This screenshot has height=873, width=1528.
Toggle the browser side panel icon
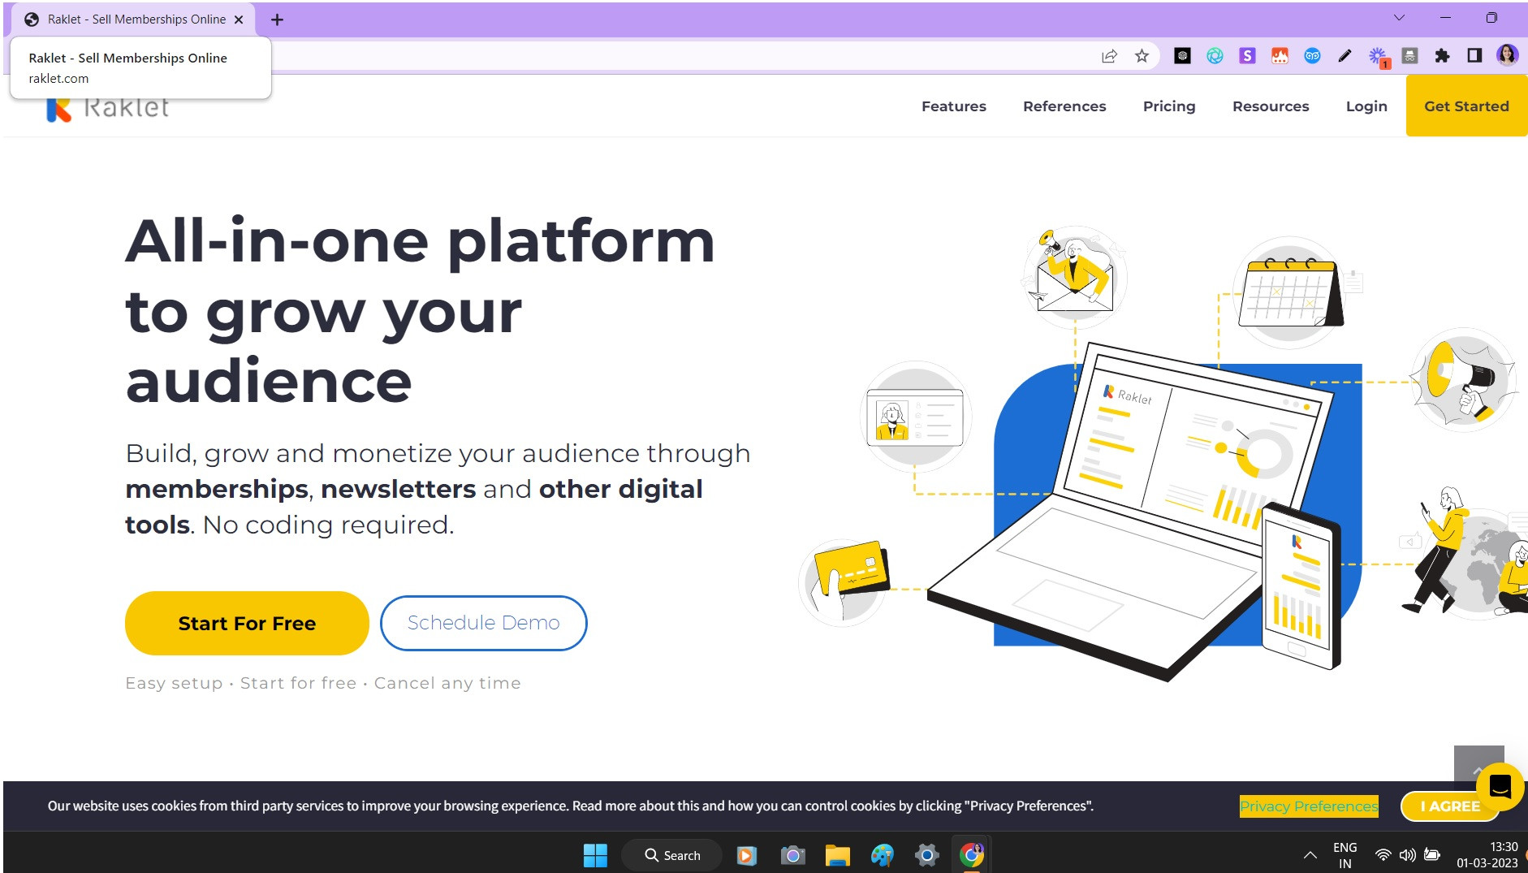click(x=1474, y=56)
